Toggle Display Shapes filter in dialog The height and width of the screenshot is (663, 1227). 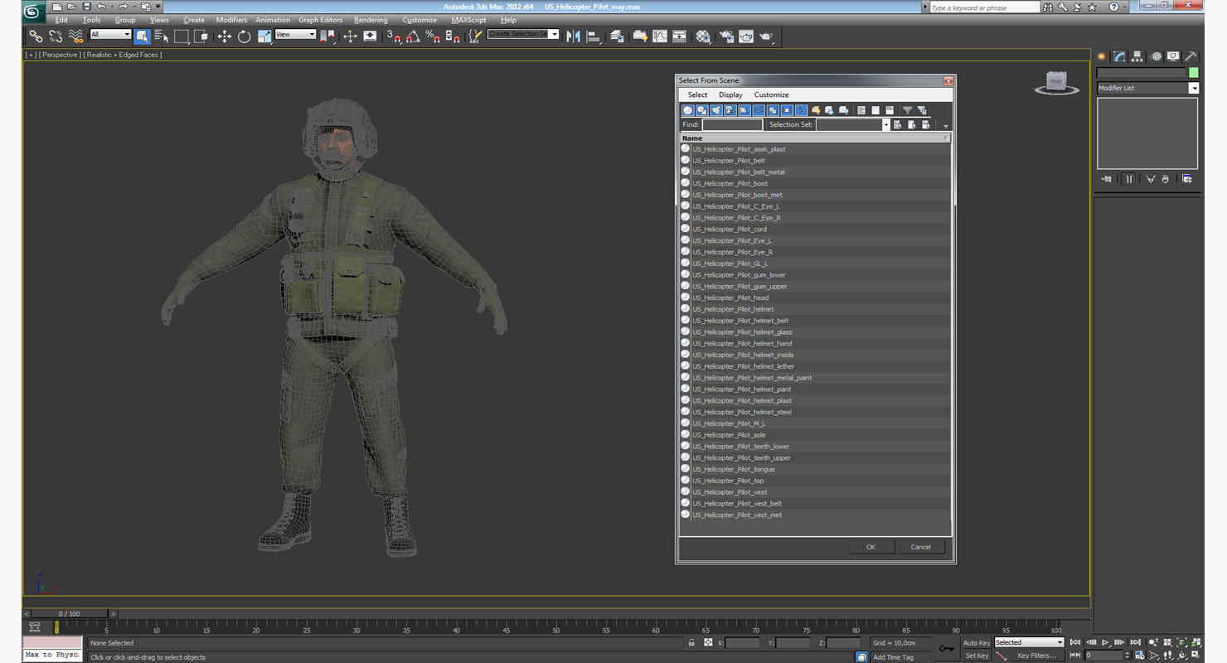pyautogui.click(x=701, y=110)
